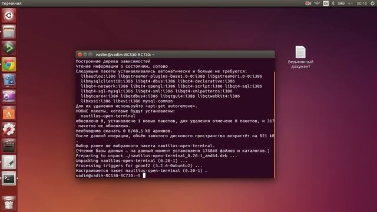377x212 pixels.
Task: Click the terminal prompt line with cursor
Action: (x=110, y=175)
